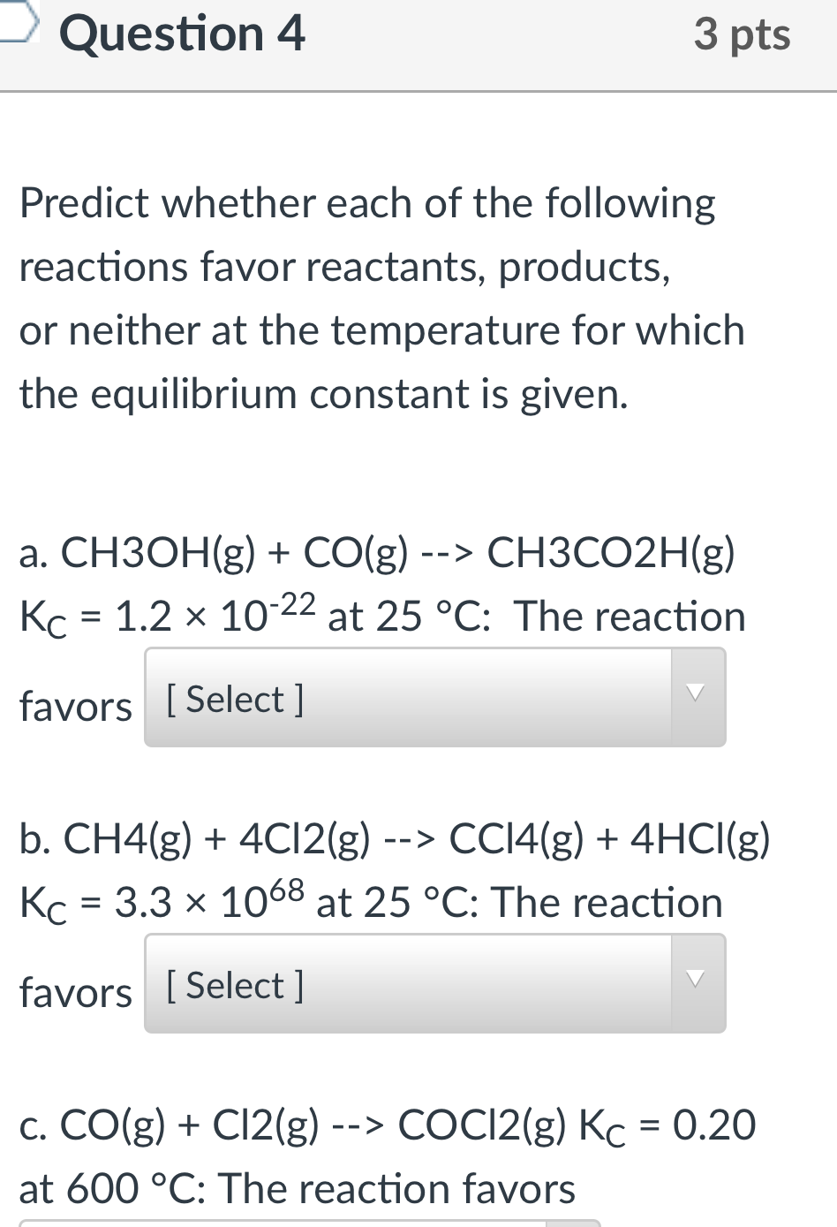Click the 'favors' label beside reaction b's dropdown

76,993
